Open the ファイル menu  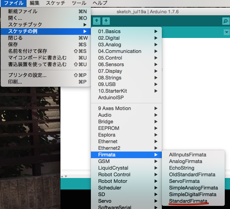coord(14,3)
